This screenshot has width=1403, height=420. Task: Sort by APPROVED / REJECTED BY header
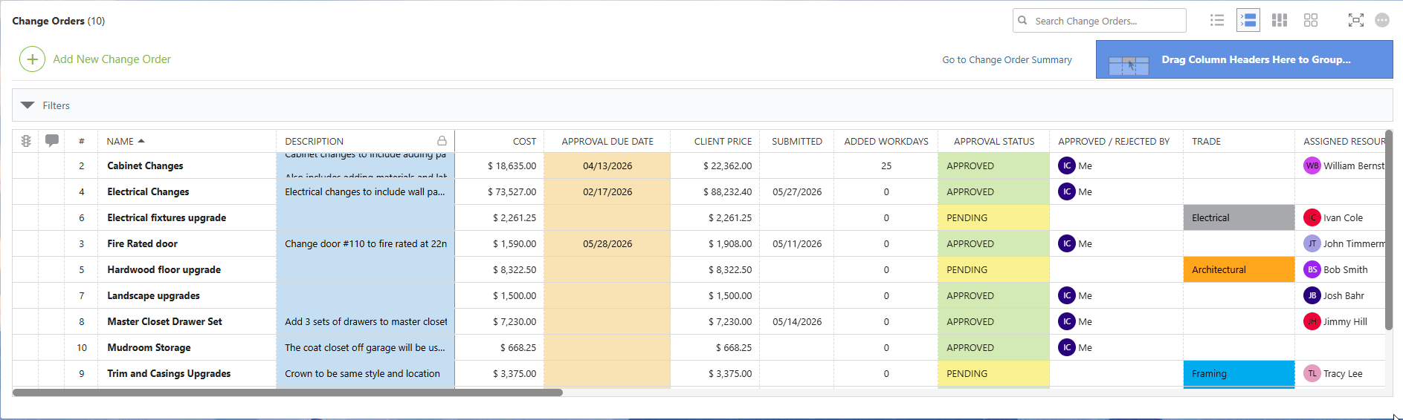1114,141
